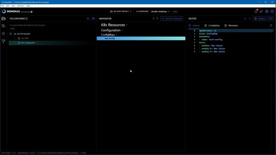The height and width of the screenshot is (155, 276).
Task: Click the project path text in File Explorer
Action: (28, 25)
